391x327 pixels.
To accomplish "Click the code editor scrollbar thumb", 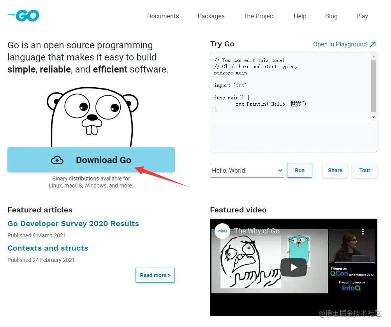I will (x=373, y=86).
